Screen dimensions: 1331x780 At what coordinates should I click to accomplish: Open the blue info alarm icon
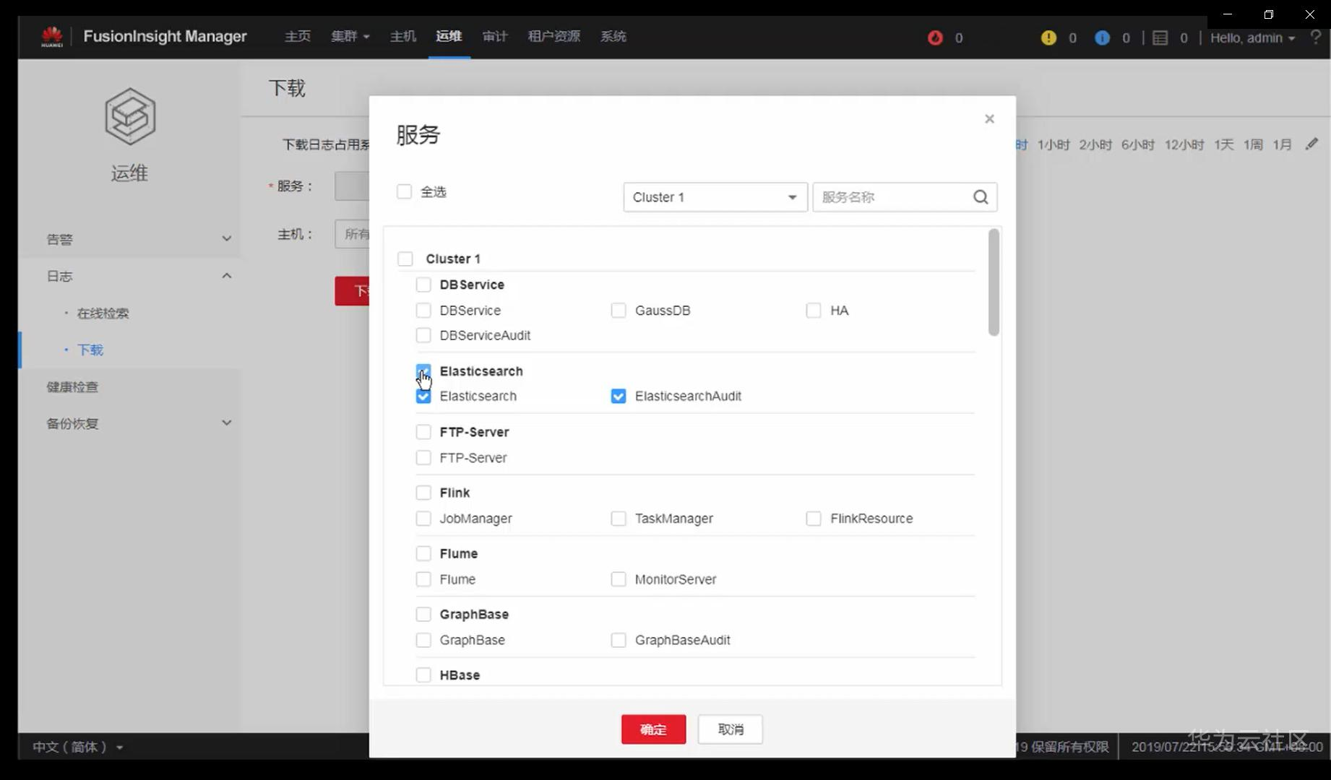coord(1102,38)
